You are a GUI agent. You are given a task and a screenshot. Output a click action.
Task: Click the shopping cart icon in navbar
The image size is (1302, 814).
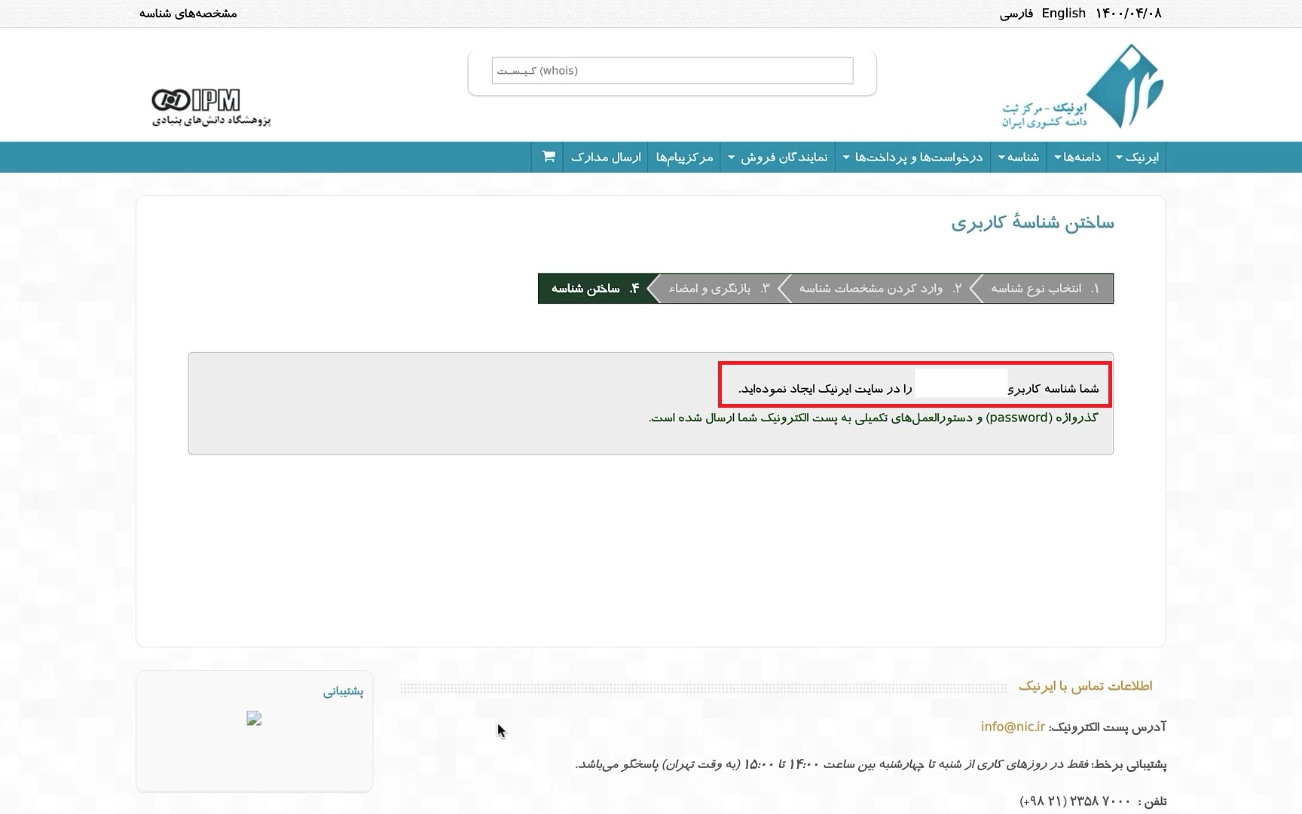[549, 157]
